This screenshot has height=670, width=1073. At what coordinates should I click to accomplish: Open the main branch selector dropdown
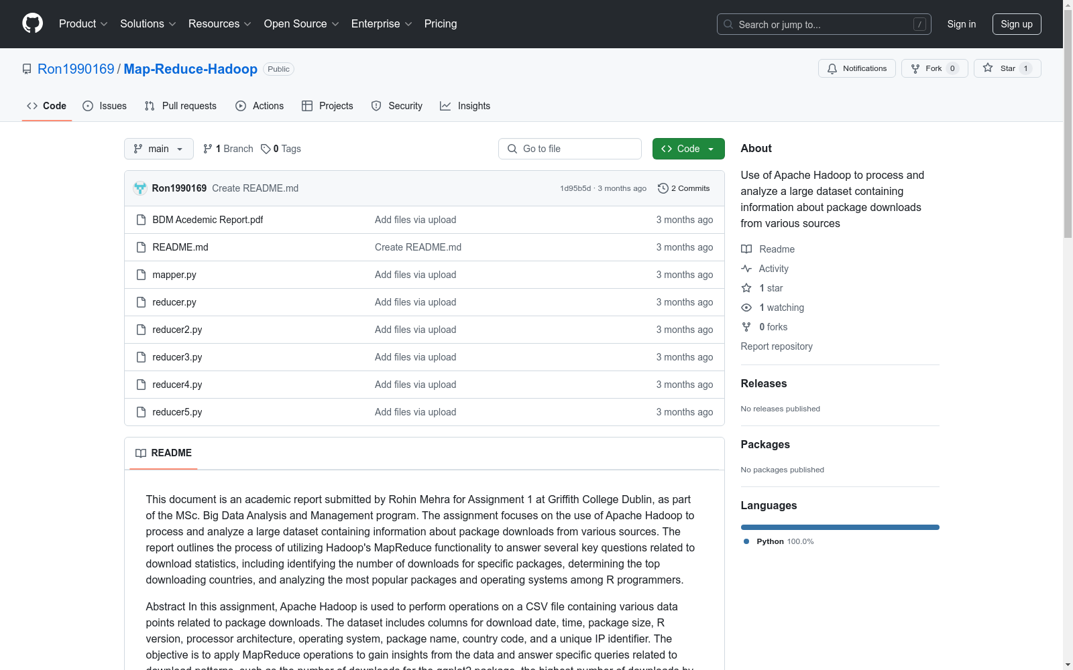click(159, 149)
